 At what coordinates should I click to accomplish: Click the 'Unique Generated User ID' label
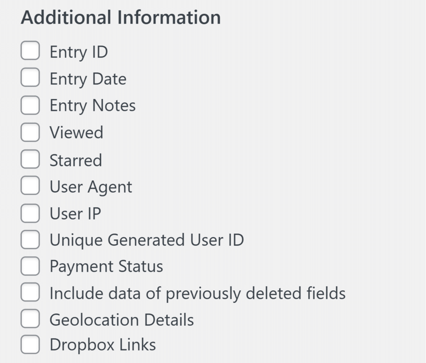(146, 240)
